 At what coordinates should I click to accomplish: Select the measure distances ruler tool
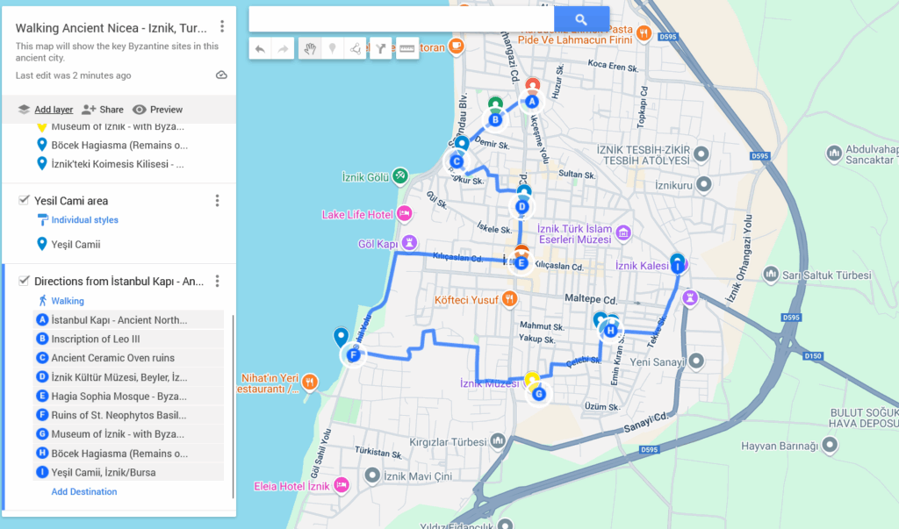coord(407,49)
